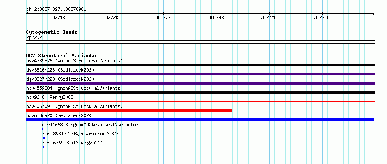Click the 38271k ruler tick label
This screenshot has width=387, height=164.
pyautogui.click(x=57, y=17)
